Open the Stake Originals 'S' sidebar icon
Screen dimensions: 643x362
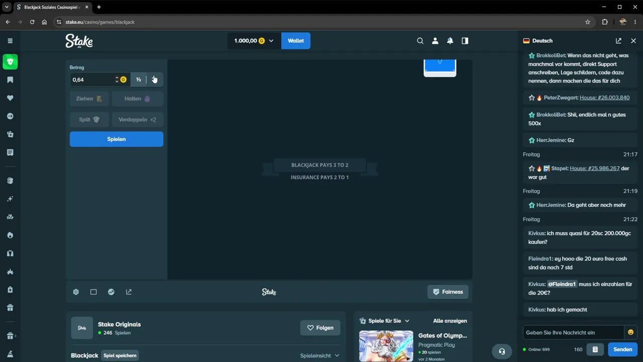click(10, 180)
